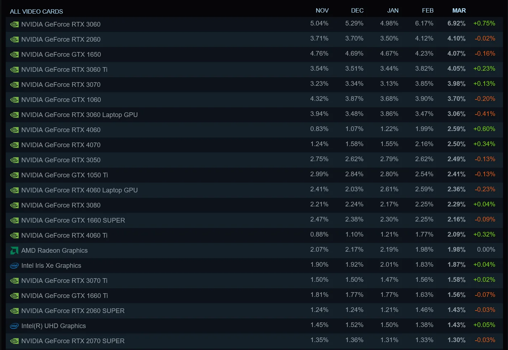Click the NVIDIA logo beside RTX 3060
This screenshot has width=508, height=350.
[14, 24]
